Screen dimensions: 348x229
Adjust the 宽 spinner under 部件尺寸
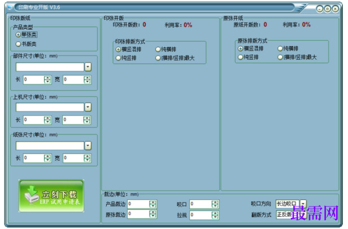pyautogui.click(x=87, y=80)
